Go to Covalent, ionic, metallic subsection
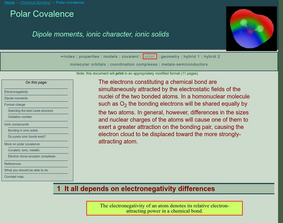 [24, 150]
